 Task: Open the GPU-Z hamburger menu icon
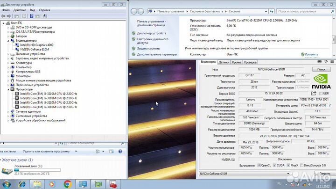coord(332,61)
